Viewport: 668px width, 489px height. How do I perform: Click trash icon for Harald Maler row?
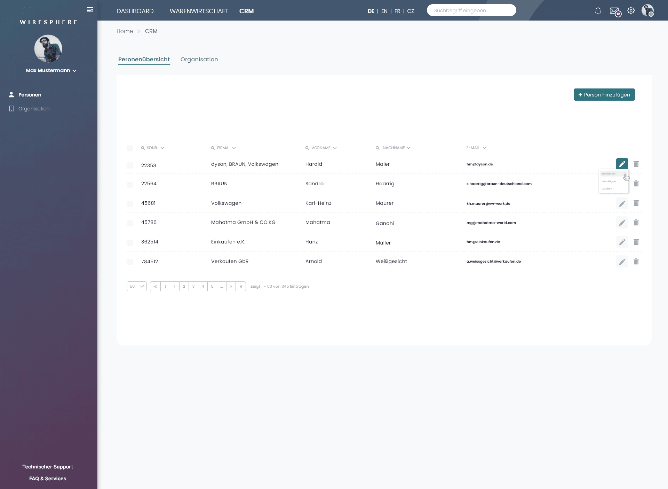tap(636, 164)
